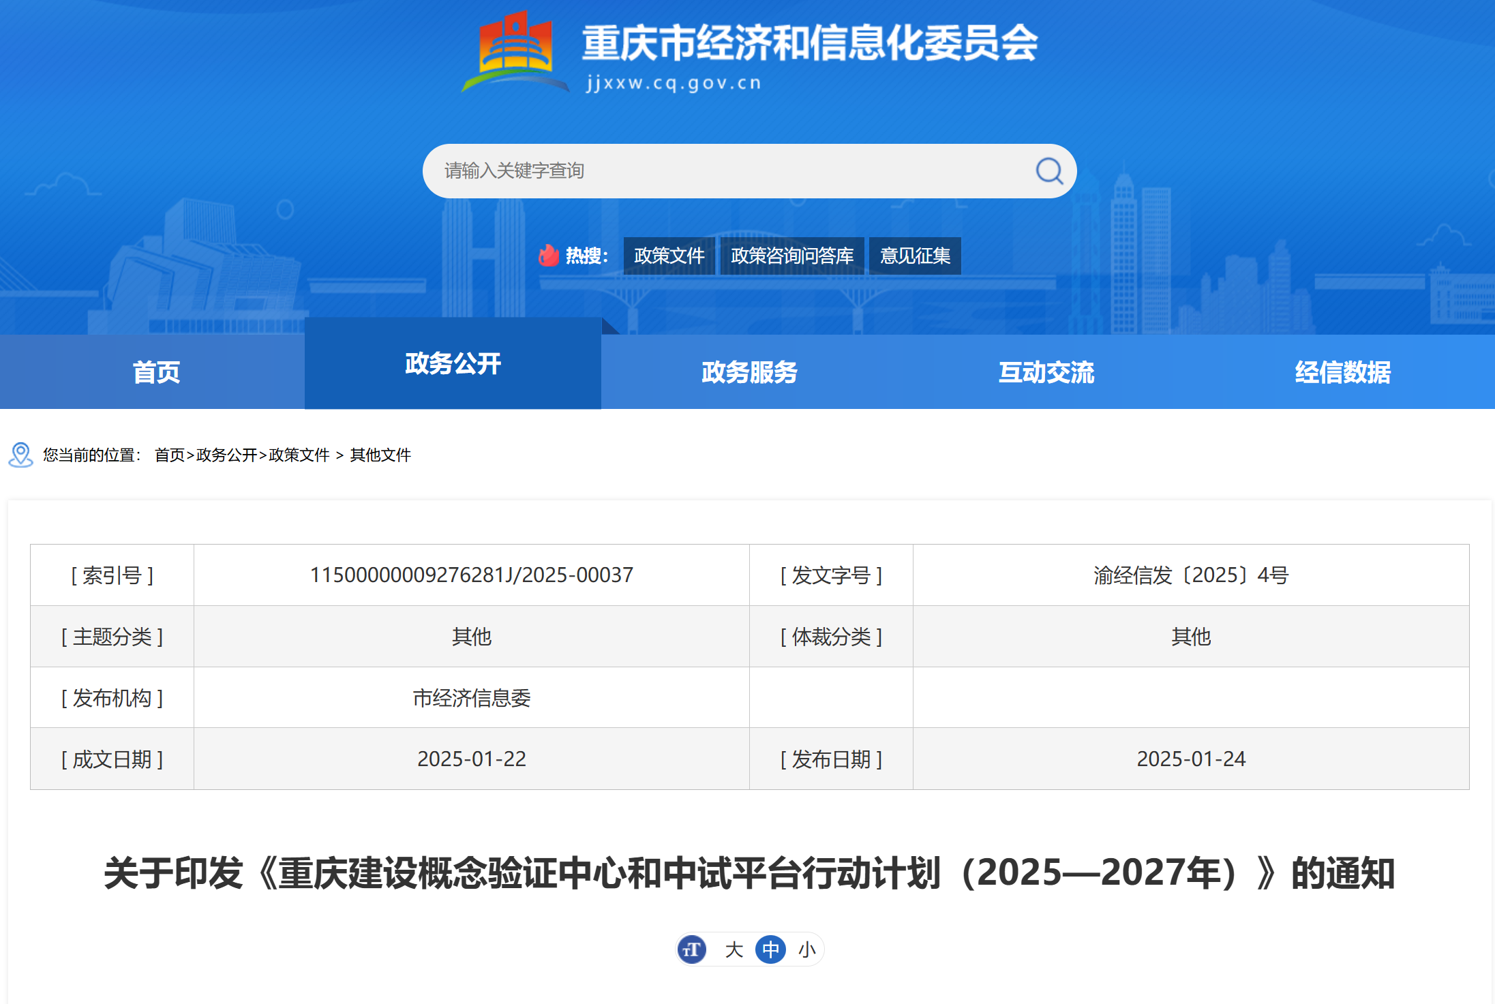
Task: Click the ［发布日期］ label cell
Action: coord(831,759)
